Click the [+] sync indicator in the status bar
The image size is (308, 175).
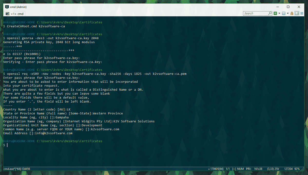point(234,169)
